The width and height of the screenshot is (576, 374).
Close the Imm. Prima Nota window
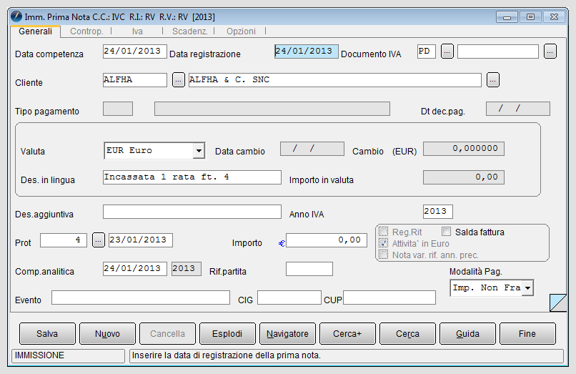click(x=554, y=17)
